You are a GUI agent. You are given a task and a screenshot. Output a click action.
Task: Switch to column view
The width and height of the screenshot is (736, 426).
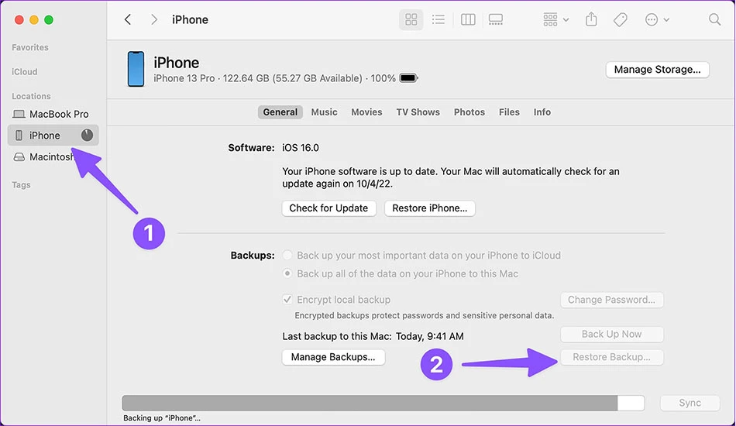(468, 19)
